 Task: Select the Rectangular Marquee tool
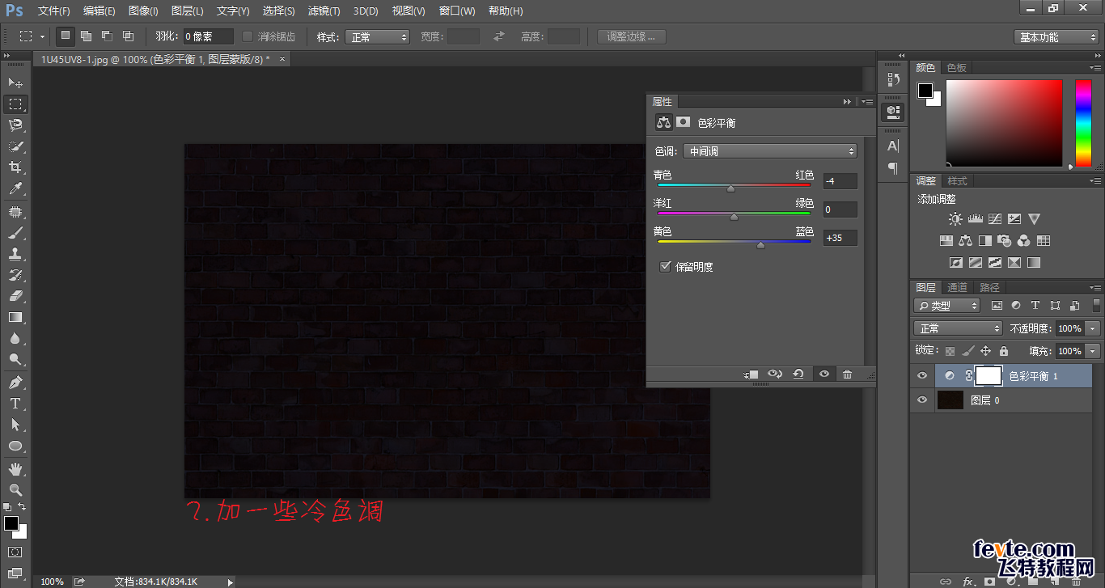[15, 104]
